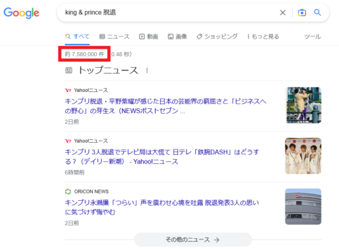Image resolution: width=339 pixels, height=249 pixels.
Task: Open the 鉄腕DASH headline article
Action: pyautogui.click(x=162, y=157)
